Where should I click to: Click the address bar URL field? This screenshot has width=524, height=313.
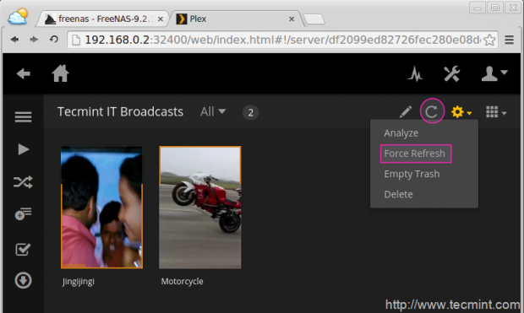tap(282, 40)
